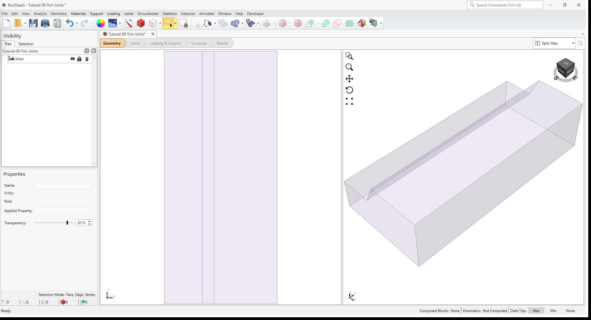591x320 pixels.
Task: Adjust the Transparency slider
Action: click(x=67, y=223)
